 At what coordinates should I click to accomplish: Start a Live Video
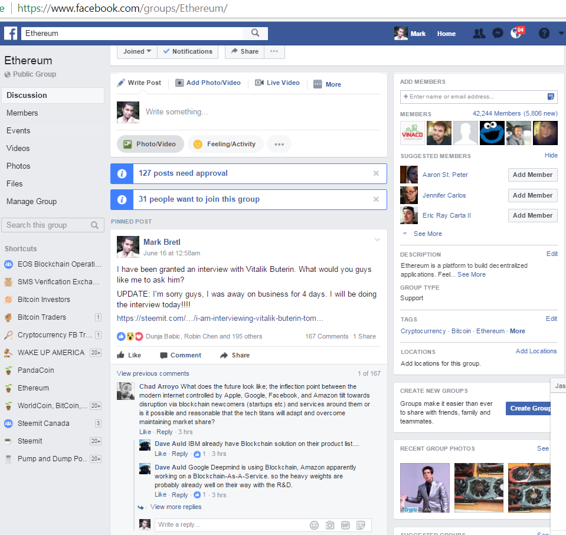coord(277,83)
